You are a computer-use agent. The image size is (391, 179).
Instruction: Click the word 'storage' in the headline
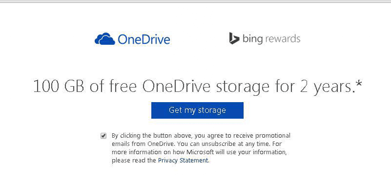click(x=242, y=88)
